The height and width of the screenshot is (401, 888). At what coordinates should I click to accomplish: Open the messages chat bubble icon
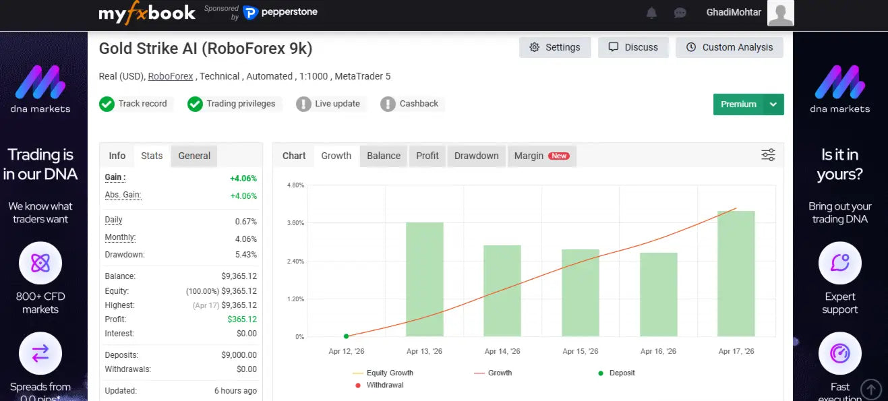pyautogui.click(x=680, y=13)
